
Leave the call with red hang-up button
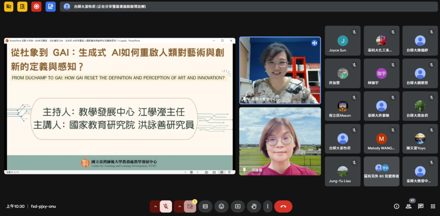click(283, 206)
